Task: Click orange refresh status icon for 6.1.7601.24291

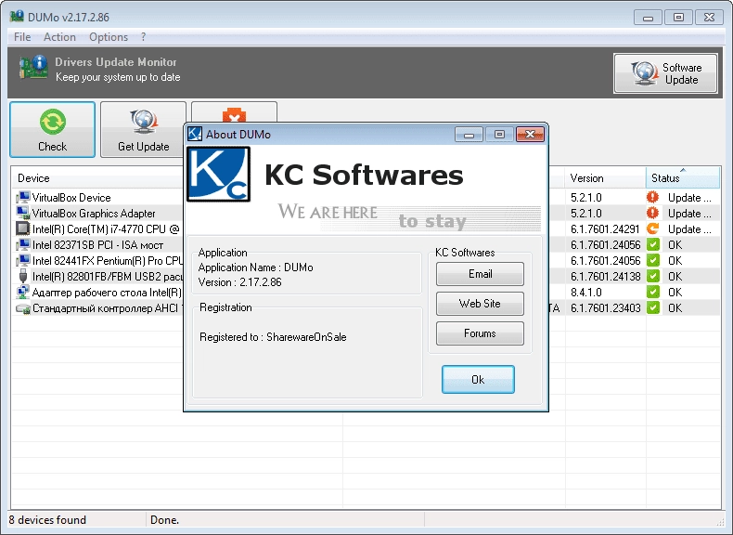Action: click(652, 228)
